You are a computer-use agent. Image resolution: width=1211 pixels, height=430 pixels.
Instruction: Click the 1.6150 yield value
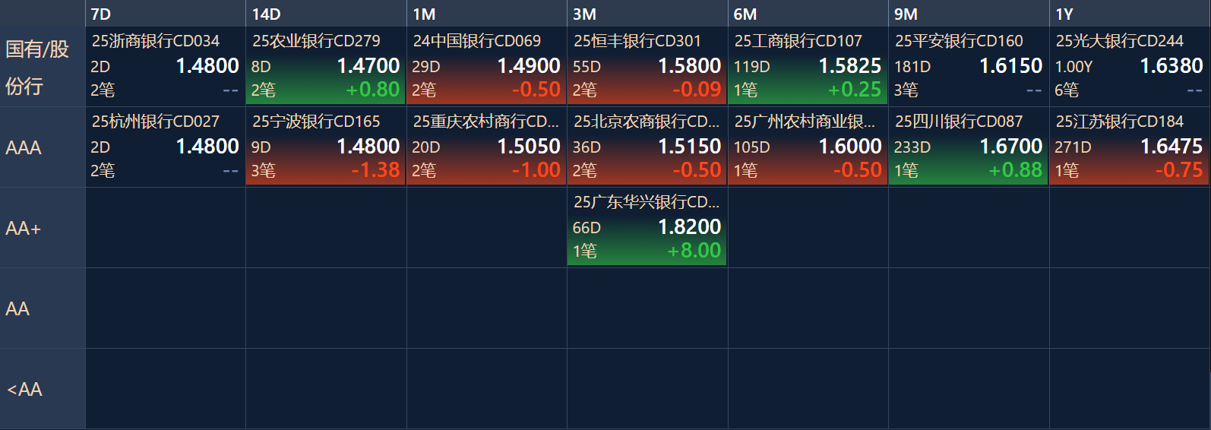[1011, 66]
